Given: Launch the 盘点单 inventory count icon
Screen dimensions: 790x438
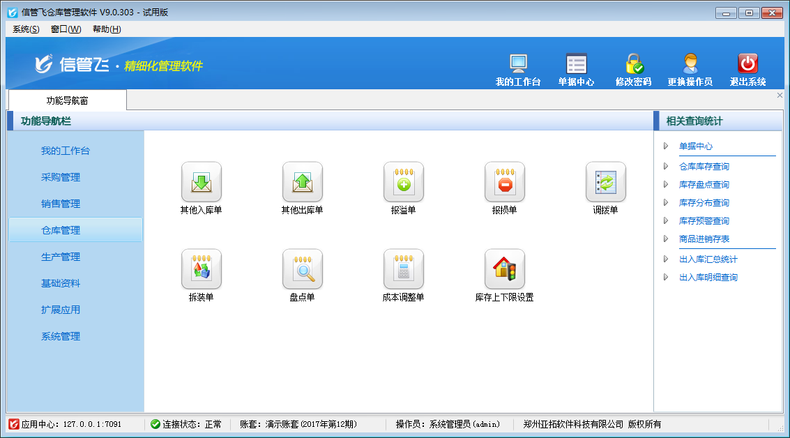Looking at the screenshot, I should 302,269.
